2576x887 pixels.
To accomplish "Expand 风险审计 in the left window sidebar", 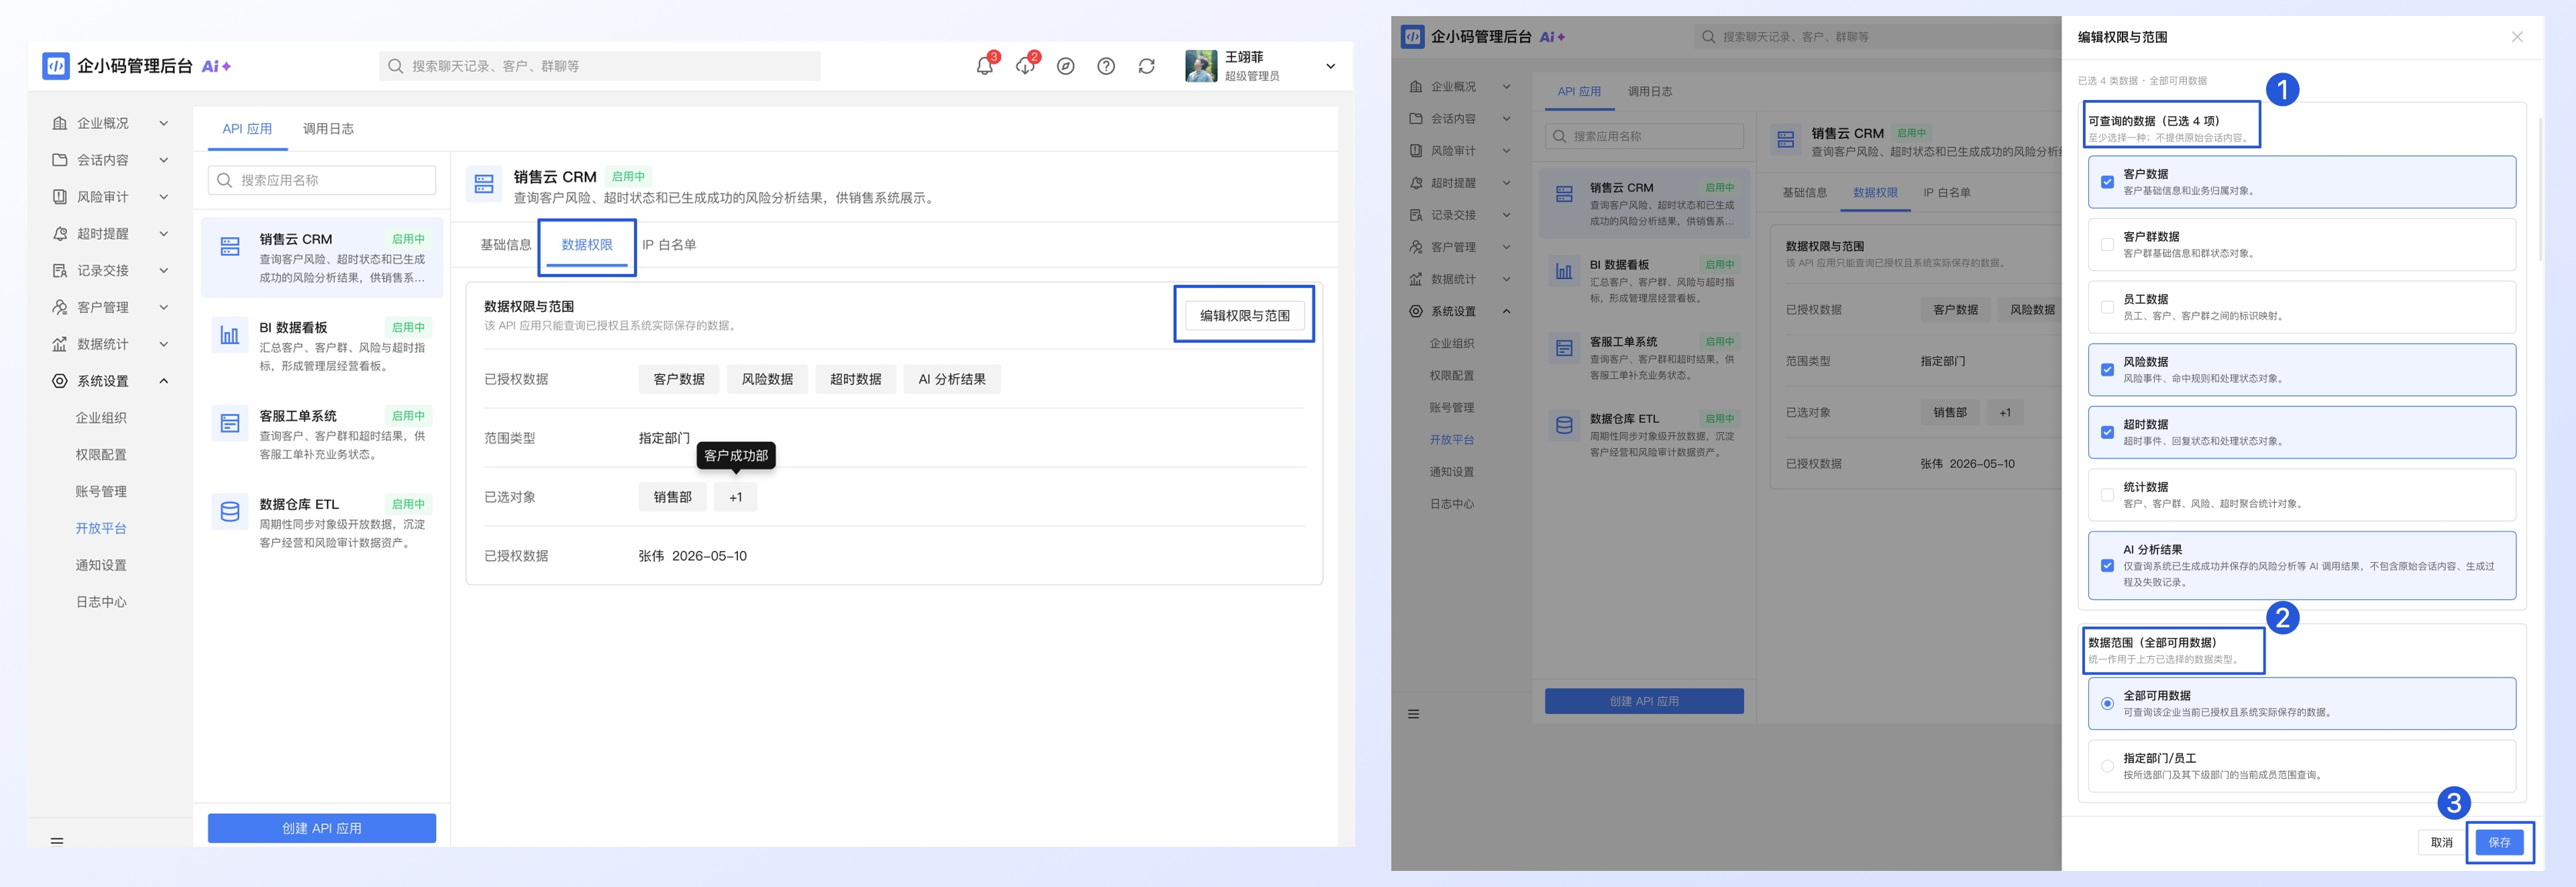I will [164, 197].
